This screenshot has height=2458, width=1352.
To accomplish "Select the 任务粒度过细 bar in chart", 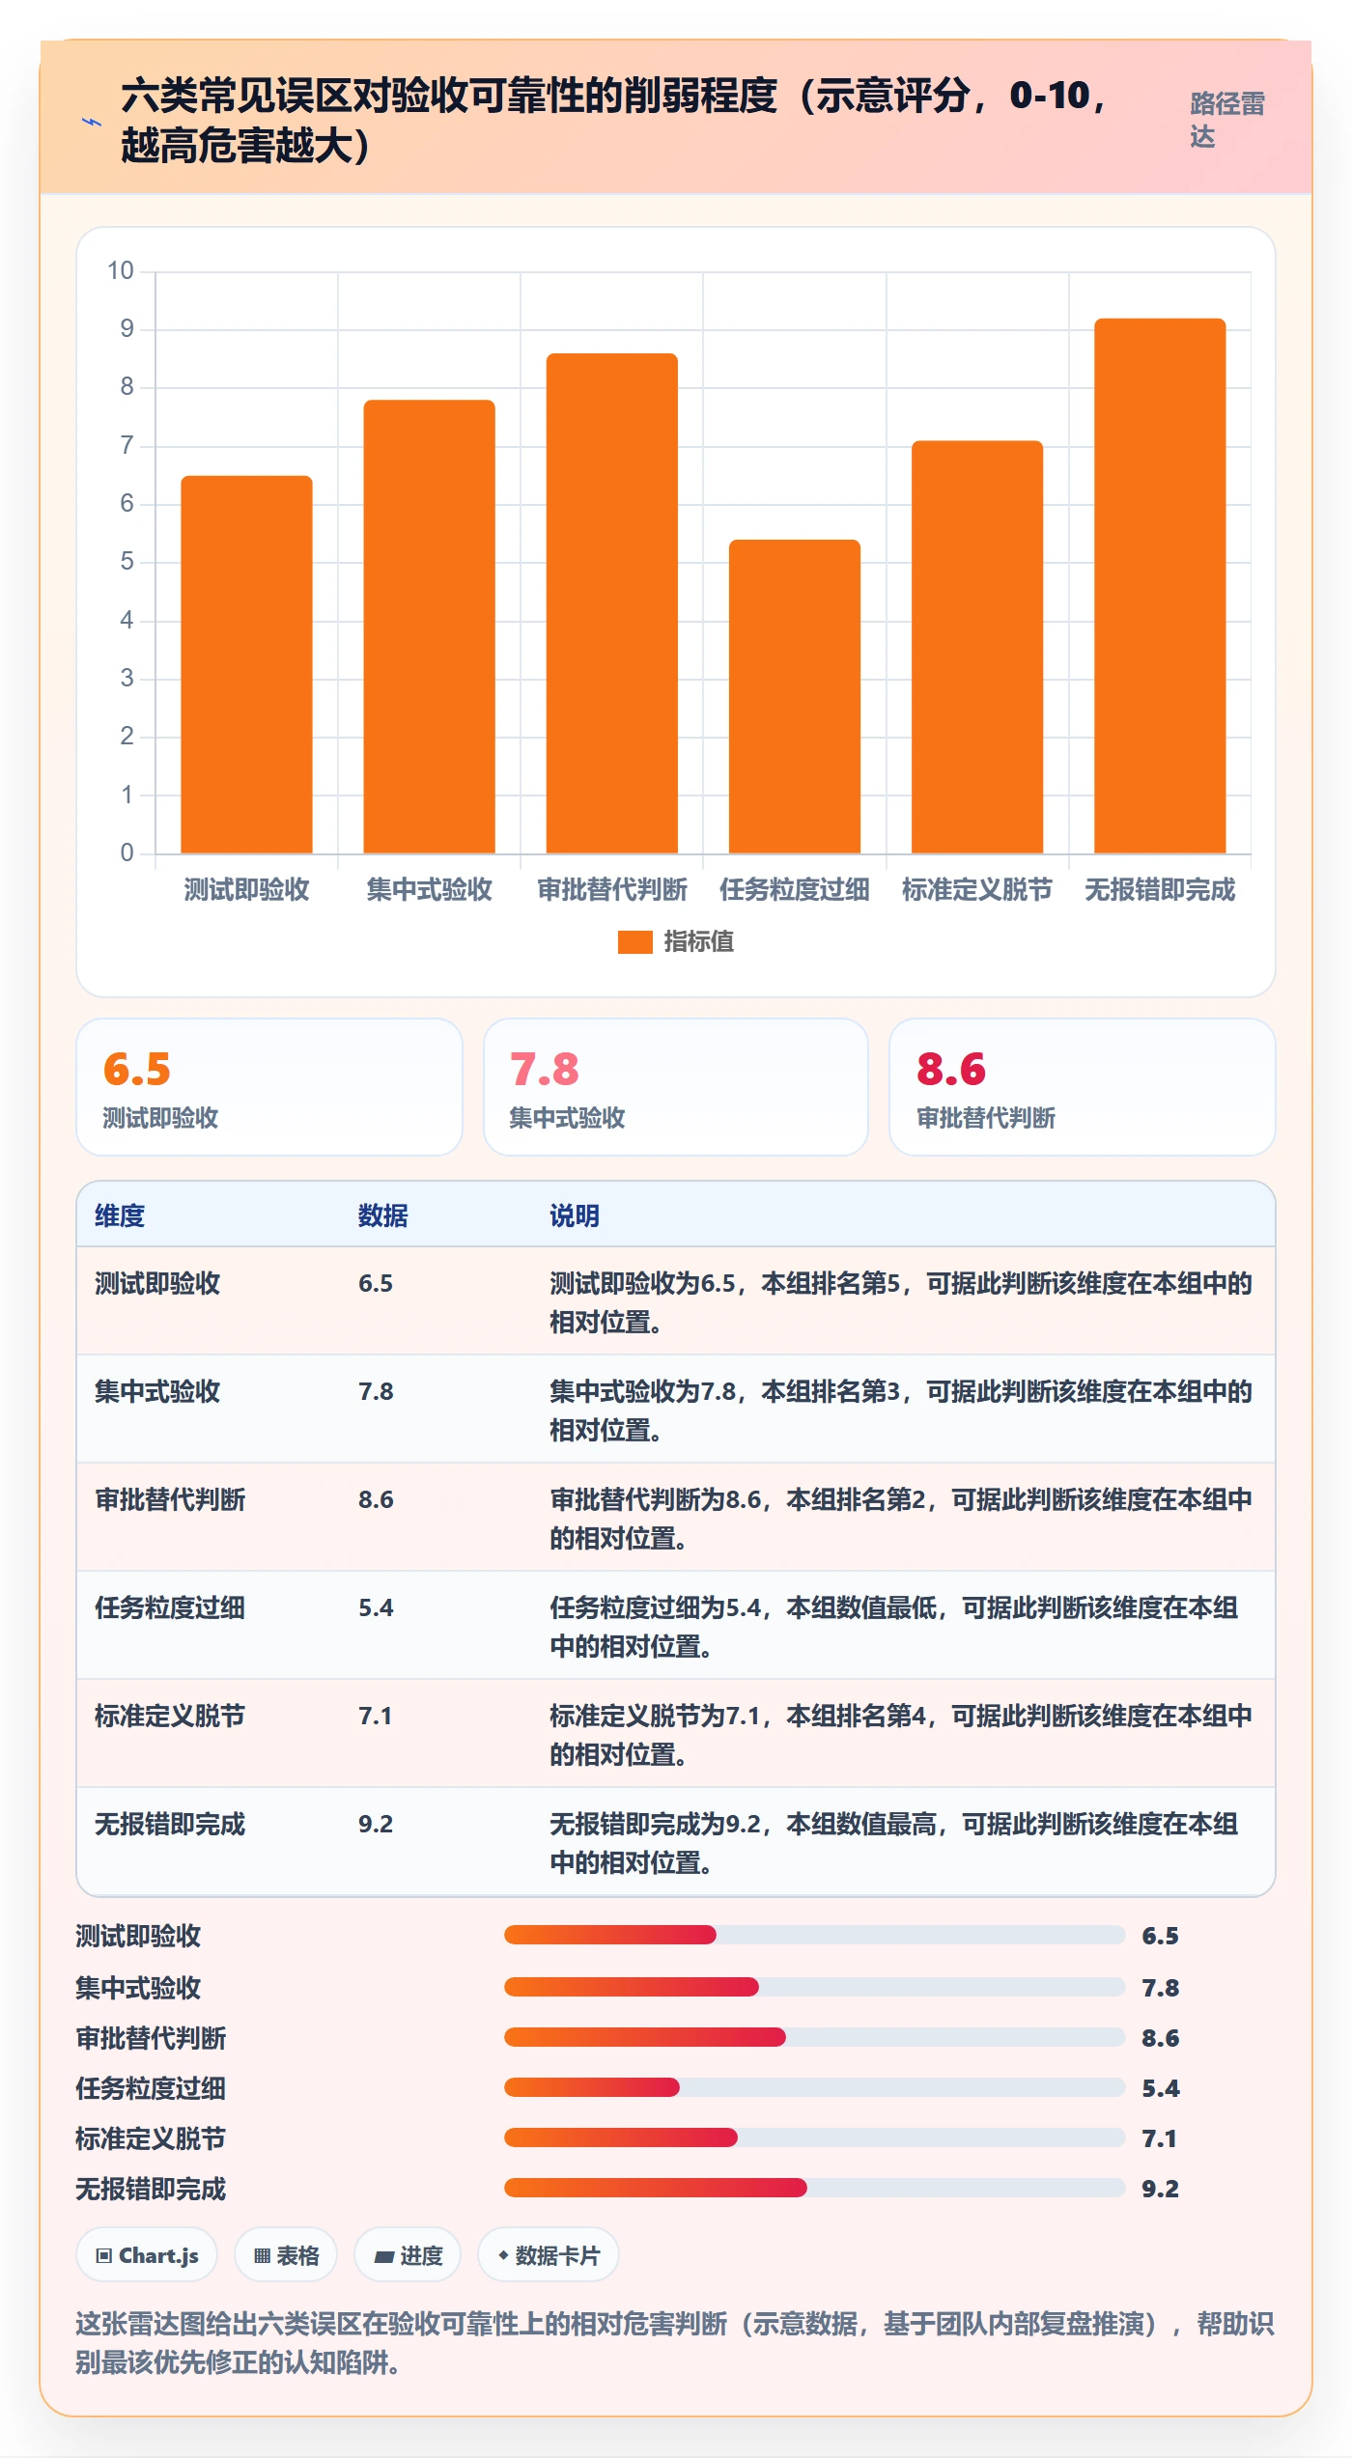I will 794,696.
